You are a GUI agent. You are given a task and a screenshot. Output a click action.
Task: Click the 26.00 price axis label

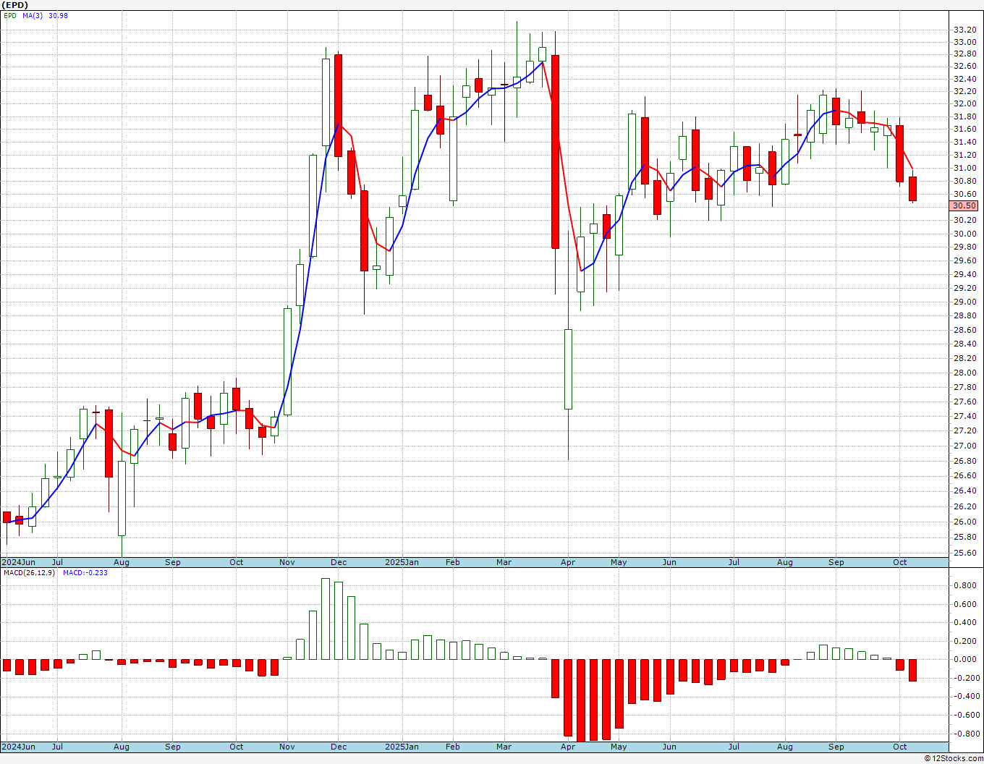coord(964,522)
